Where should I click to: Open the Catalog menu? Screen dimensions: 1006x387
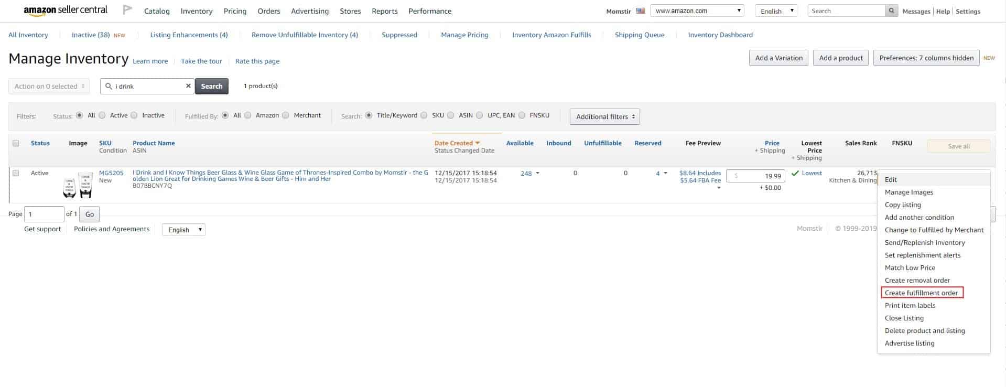tap(157, 11)
